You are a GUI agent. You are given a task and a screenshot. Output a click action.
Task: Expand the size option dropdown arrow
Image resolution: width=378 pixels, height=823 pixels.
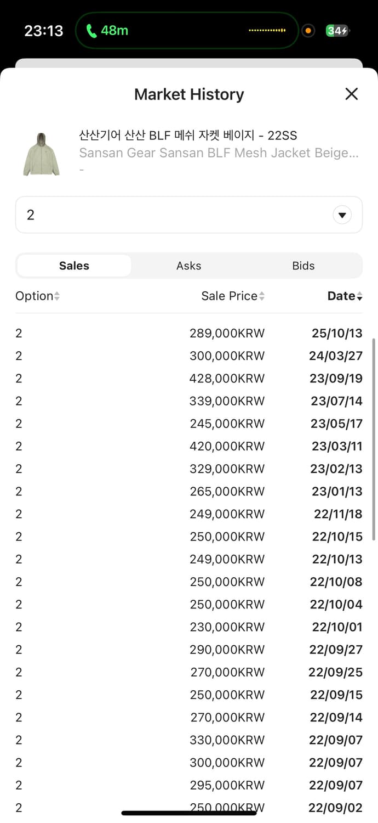[x=342, y=215]
